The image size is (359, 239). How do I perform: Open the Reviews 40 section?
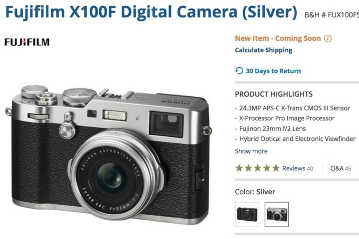[x=297, y=168]
